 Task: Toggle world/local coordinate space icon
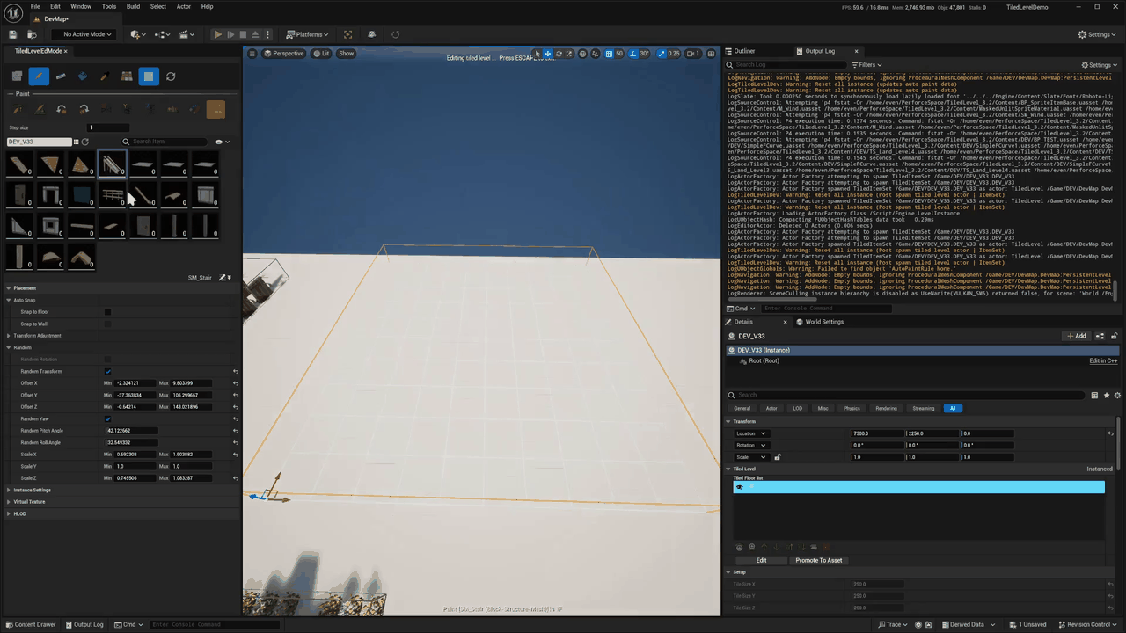click(x=582, y=54)
